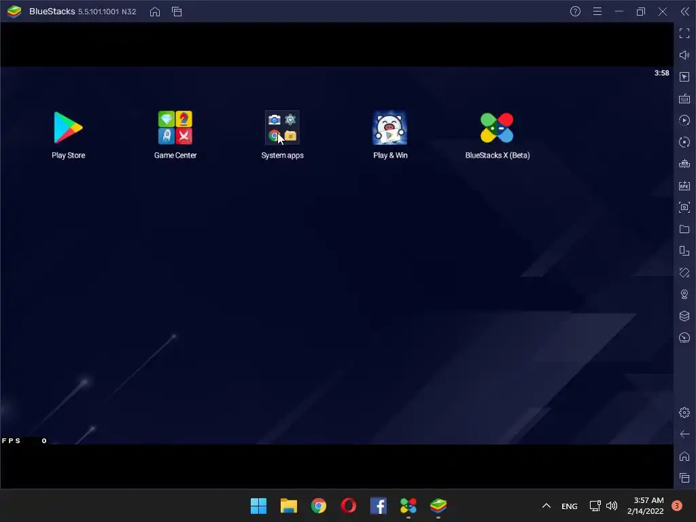Open File Explorer from the taskbar

[288, 506]
